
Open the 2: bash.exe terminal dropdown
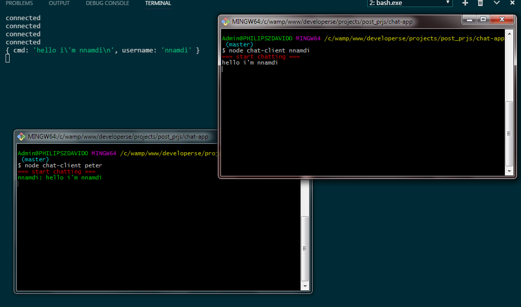point(407,3)
